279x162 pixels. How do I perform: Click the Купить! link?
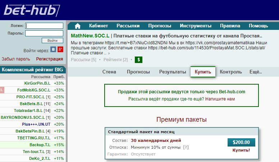[241, 150]
